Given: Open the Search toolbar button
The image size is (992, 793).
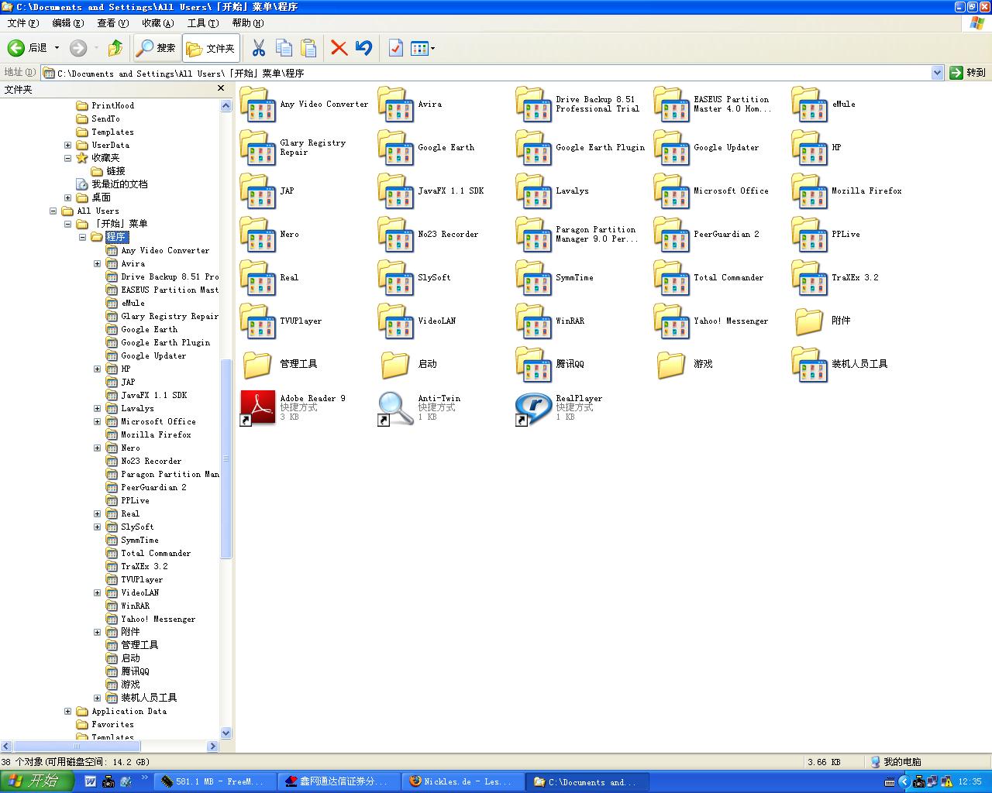Looking at the screenshot, I should pyautogui.click(x=157, y=48).
